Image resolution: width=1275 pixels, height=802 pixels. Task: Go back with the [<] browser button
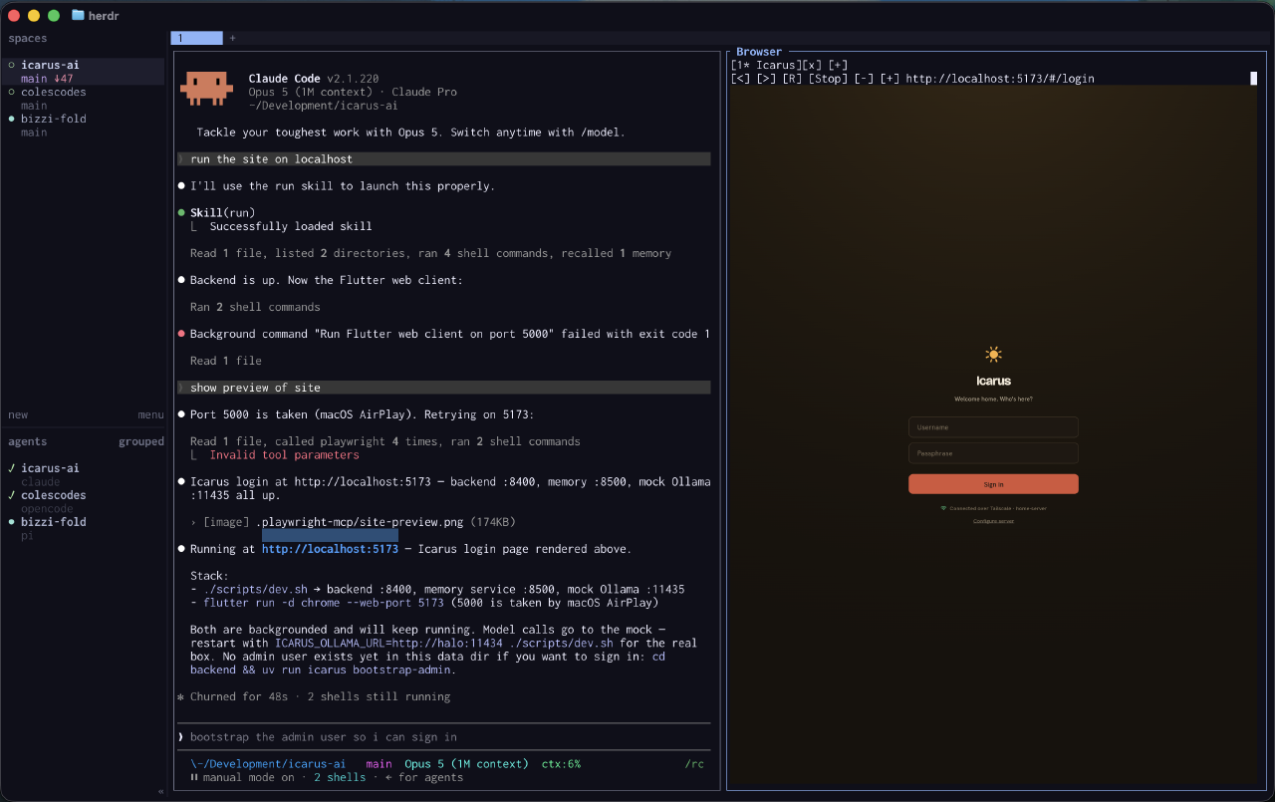click(x=740, y=79)
